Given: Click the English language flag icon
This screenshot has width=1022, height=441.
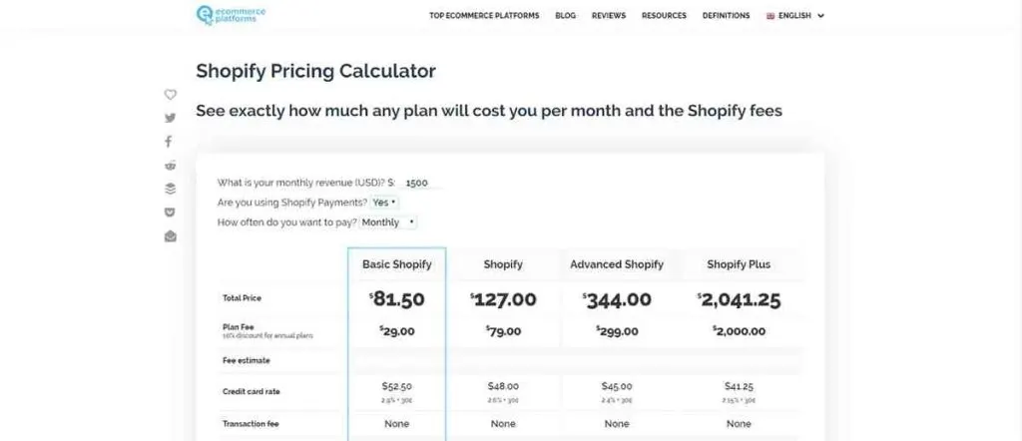Looking at the screenshot, I should point(770,16).
